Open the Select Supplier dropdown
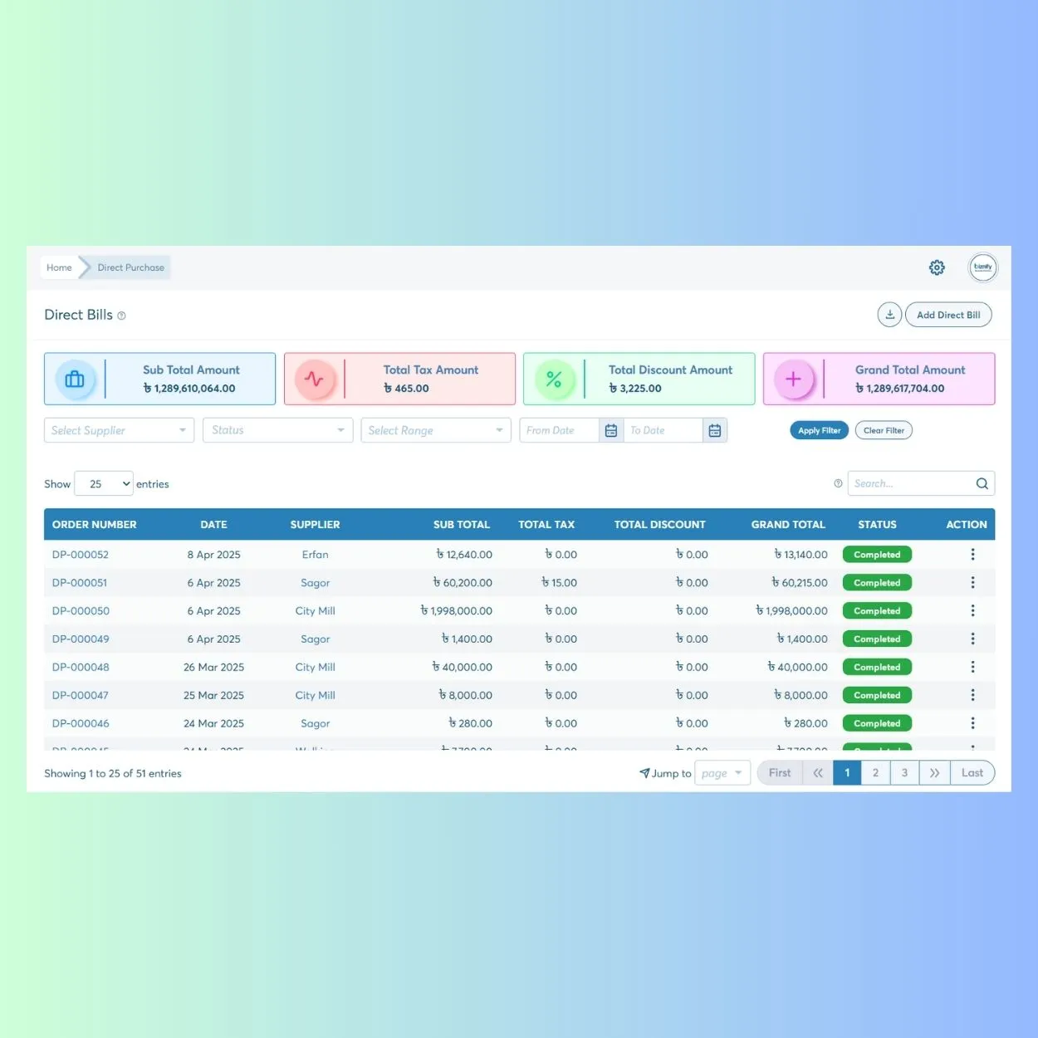The height and width of the screenshot is (1038, 1038). click(x=118, y=430)
